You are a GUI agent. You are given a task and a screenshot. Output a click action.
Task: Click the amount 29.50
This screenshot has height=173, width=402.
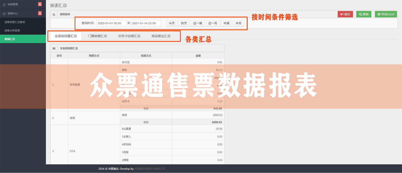(198, 129)
